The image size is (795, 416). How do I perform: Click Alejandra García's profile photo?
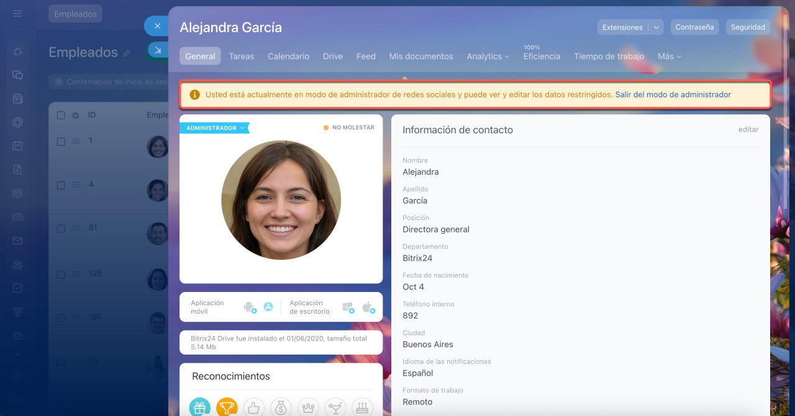click(281, 200)
